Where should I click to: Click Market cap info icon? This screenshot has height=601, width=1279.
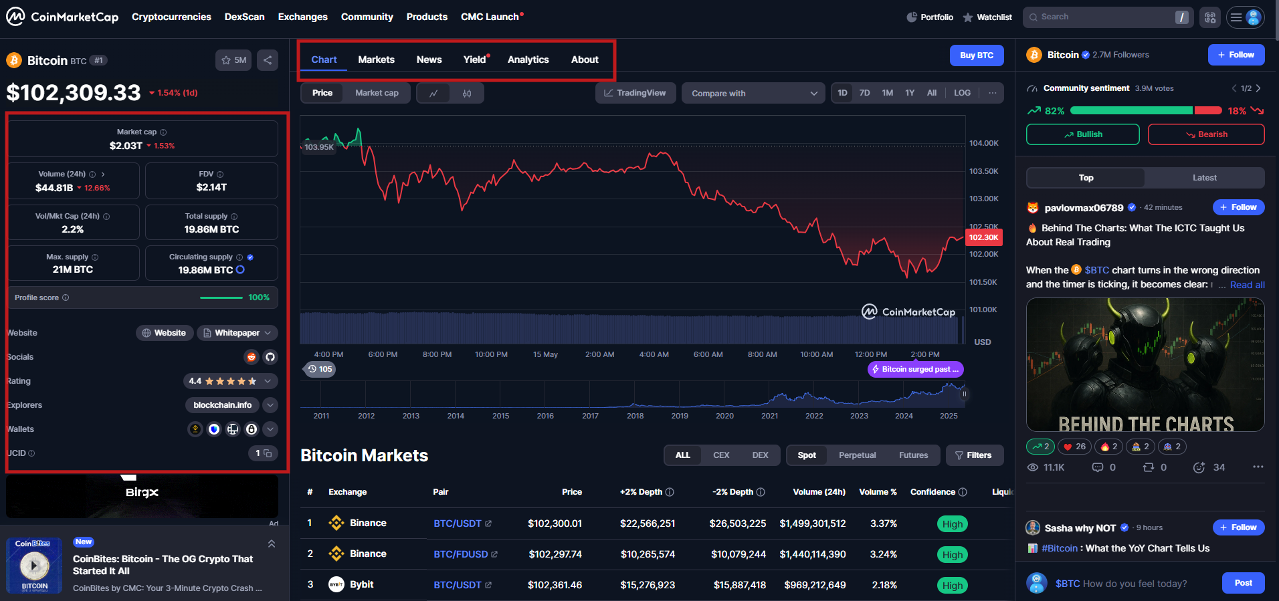pos(163,132)
